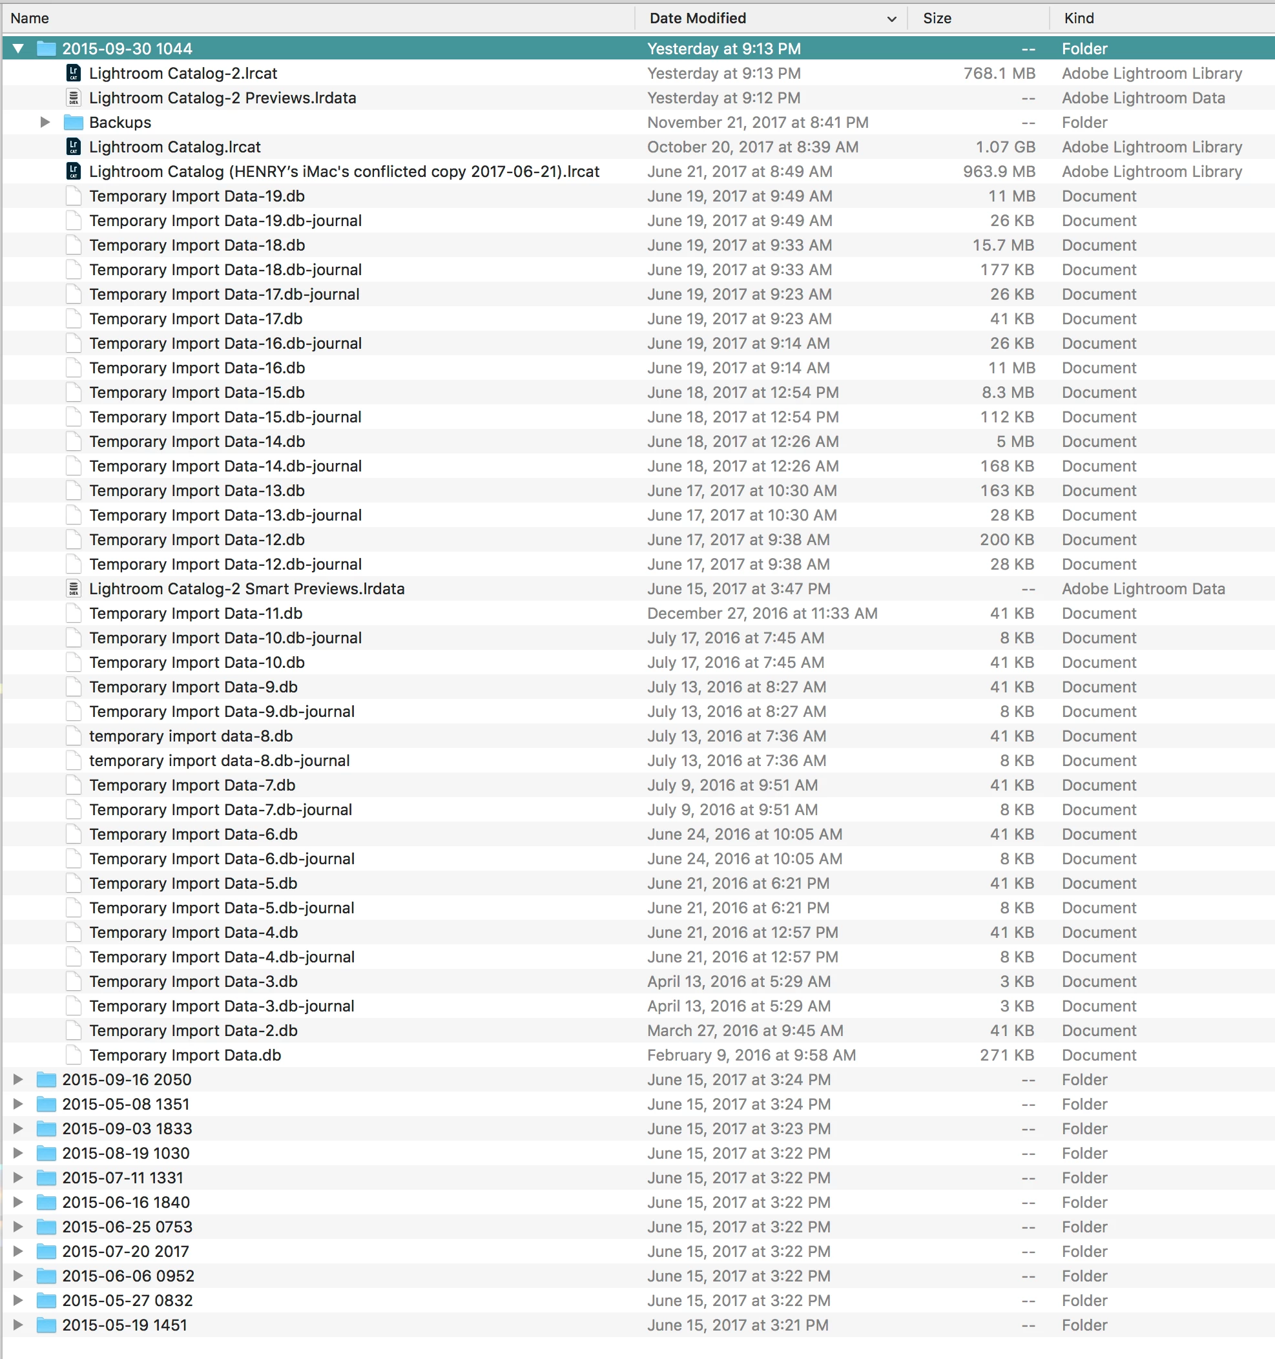The height and width of the screenshot is (1359, 1275).
Task: Select the temporary import data-8.db file
Action: 191,736
